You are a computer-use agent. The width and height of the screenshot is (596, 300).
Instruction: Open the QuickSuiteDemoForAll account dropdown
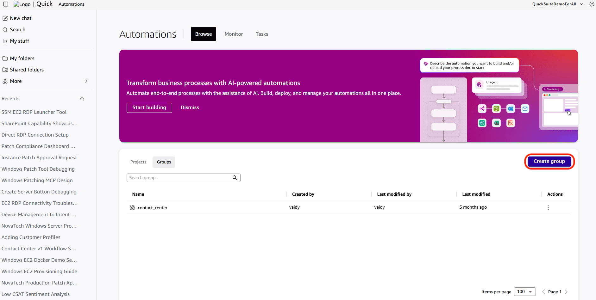pos(558,4)
